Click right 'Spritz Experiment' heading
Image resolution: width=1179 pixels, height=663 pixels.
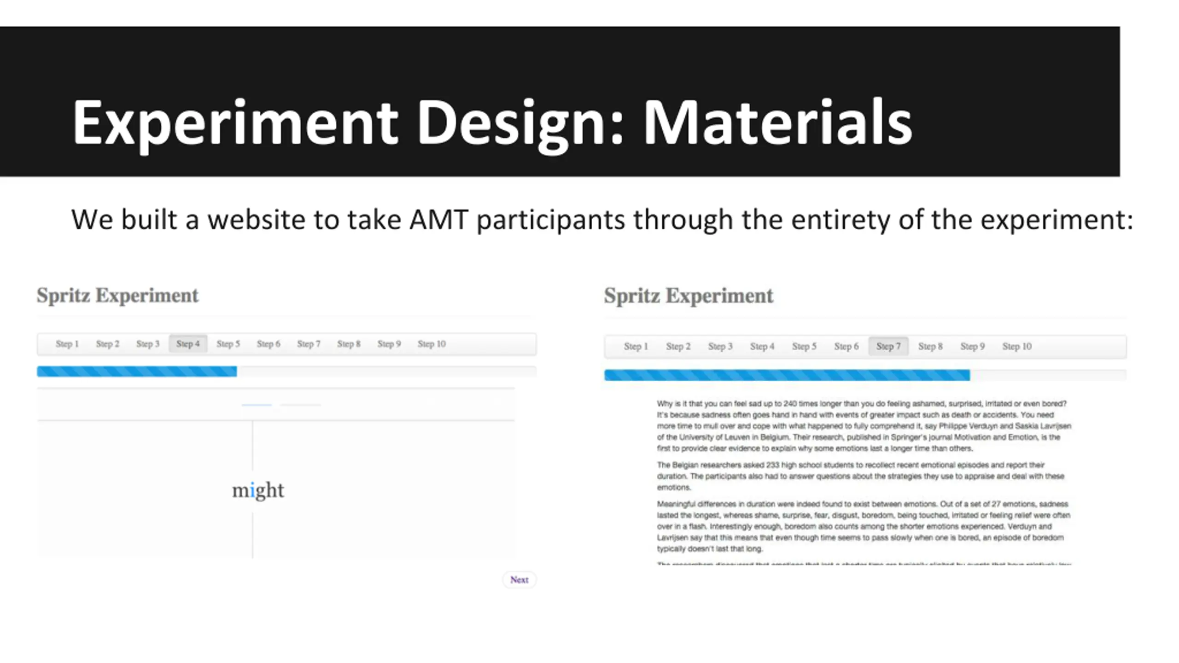click(689, 296)
